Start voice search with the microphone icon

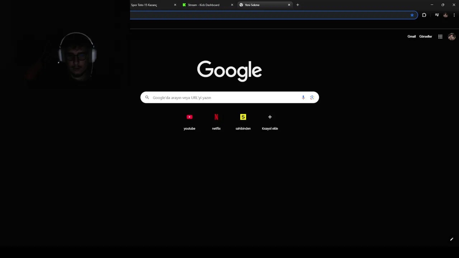tap(303, 97)
